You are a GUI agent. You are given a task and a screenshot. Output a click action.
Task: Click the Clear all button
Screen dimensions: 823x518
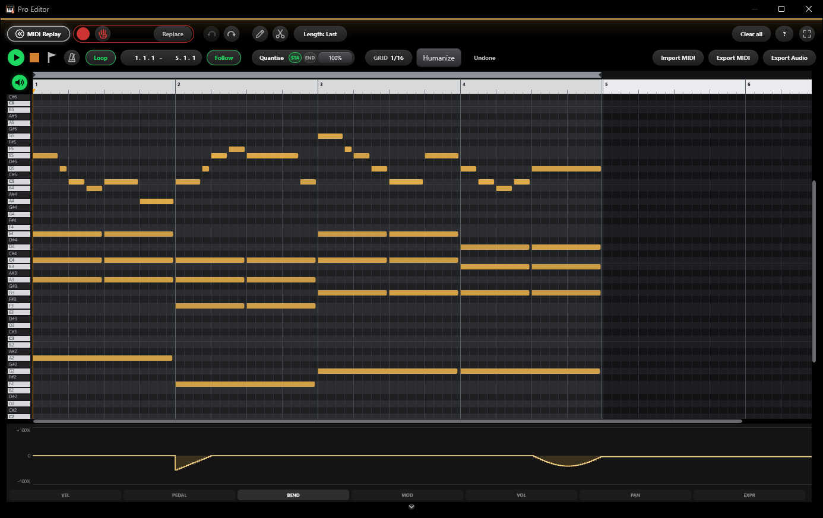point(751,34)
